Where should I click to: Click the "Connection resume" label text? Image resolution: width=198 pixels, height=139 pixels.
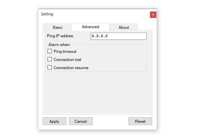coord(71,68)
